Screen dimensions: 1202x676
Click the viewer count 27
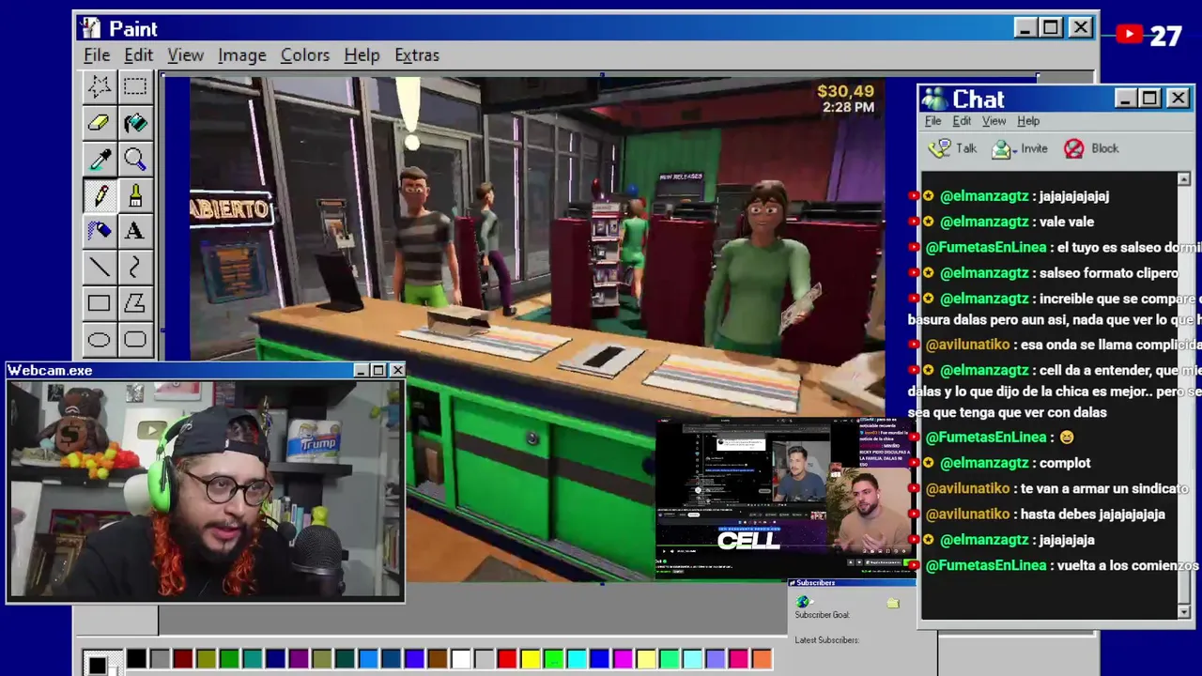(1165, 36)
